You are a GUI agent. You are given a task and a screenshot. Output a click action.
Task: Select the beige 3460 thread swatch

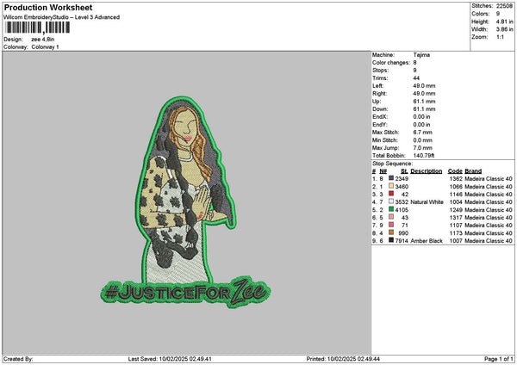[x=392, y=186]
